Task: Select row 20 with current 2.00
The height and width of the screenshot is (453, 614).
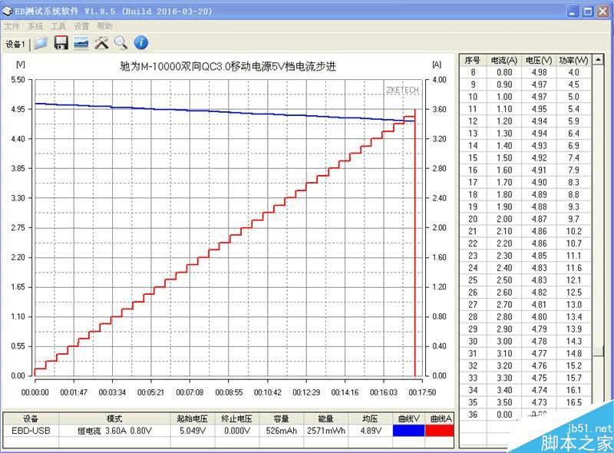Action: click(525, 219)
